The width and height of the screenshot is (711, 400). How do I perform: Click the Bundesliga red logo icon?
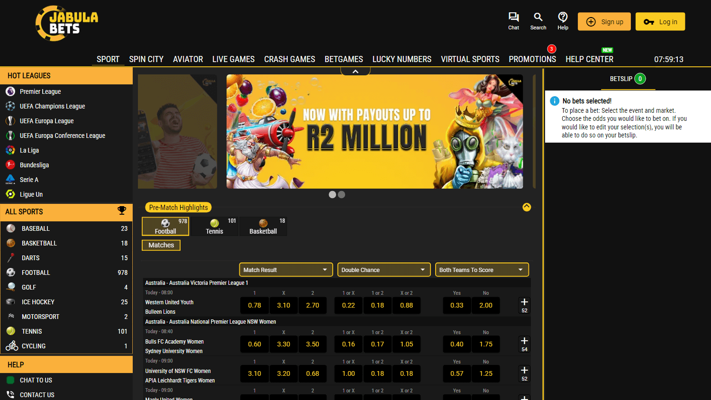pyautogui.click(x=10, y=165)
